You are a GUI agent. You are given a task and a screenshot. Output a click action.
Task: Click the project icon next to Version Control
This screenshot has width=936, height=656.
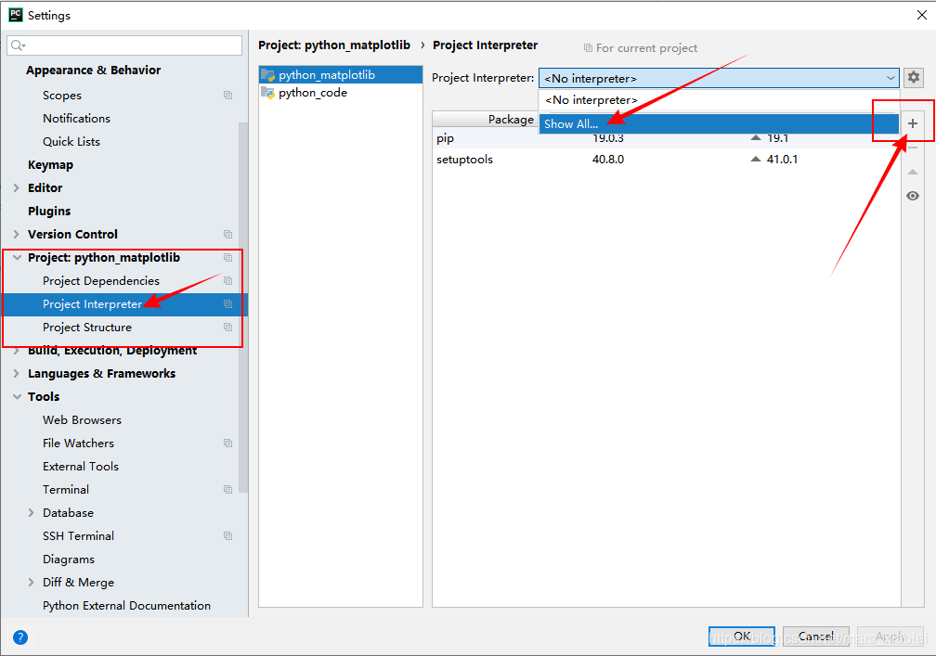227,235
